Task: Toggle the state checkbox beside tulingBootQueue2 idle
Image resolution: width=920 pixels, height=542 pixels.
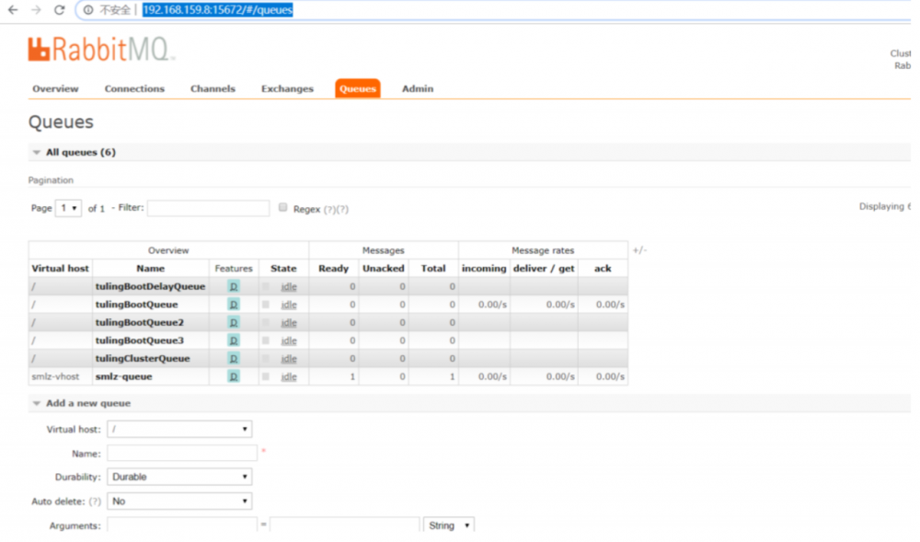Action: coord(266,322)
